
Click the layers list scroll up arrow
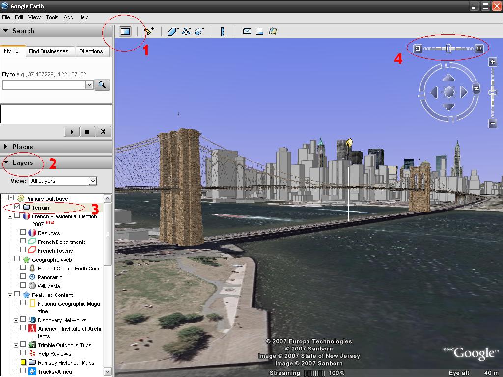point(108,198)
